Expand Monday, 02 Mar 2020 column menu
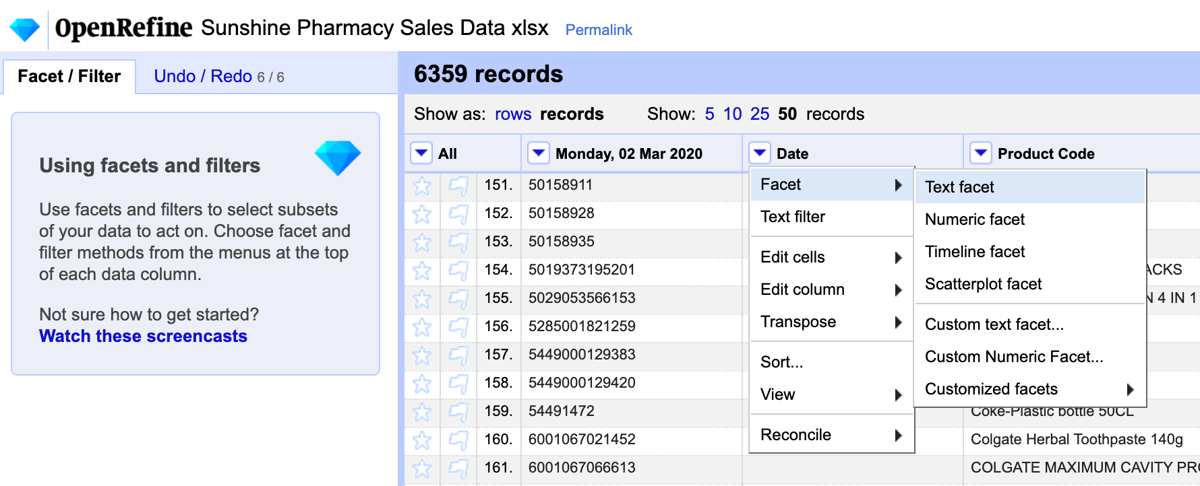 click(x=539, y=153)
